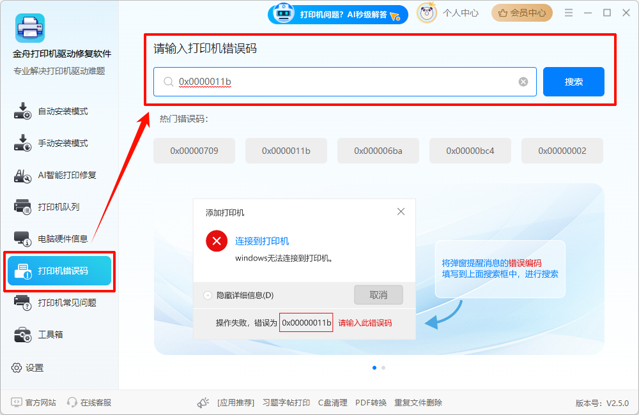Open the 工具箱 sidebar item
This screenshot has width=639, height=415.
coord(50,335)
